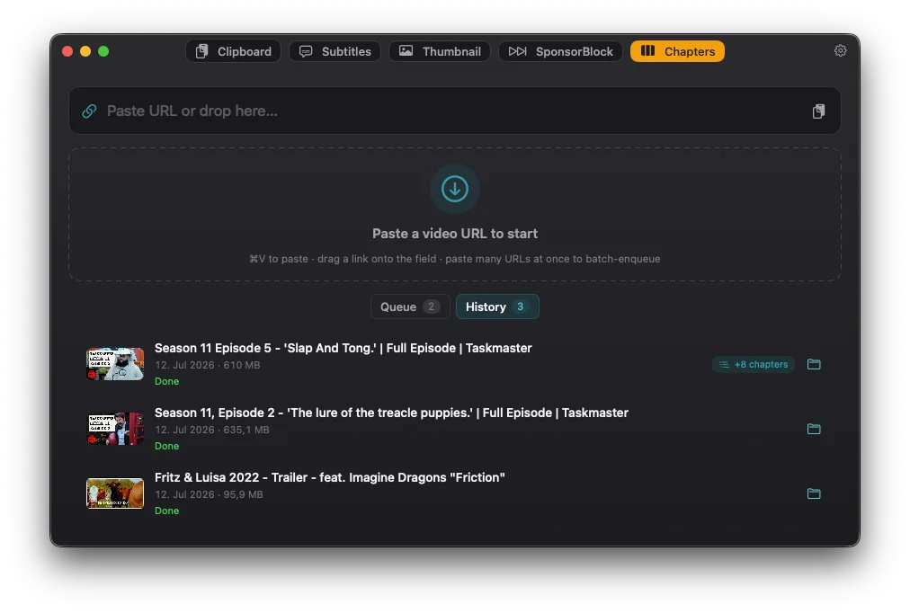Click Done status of Fritz & Luisa trailer
Viewport: 910px width, 613px height.
pyautogui.click(x=166, y=511)
